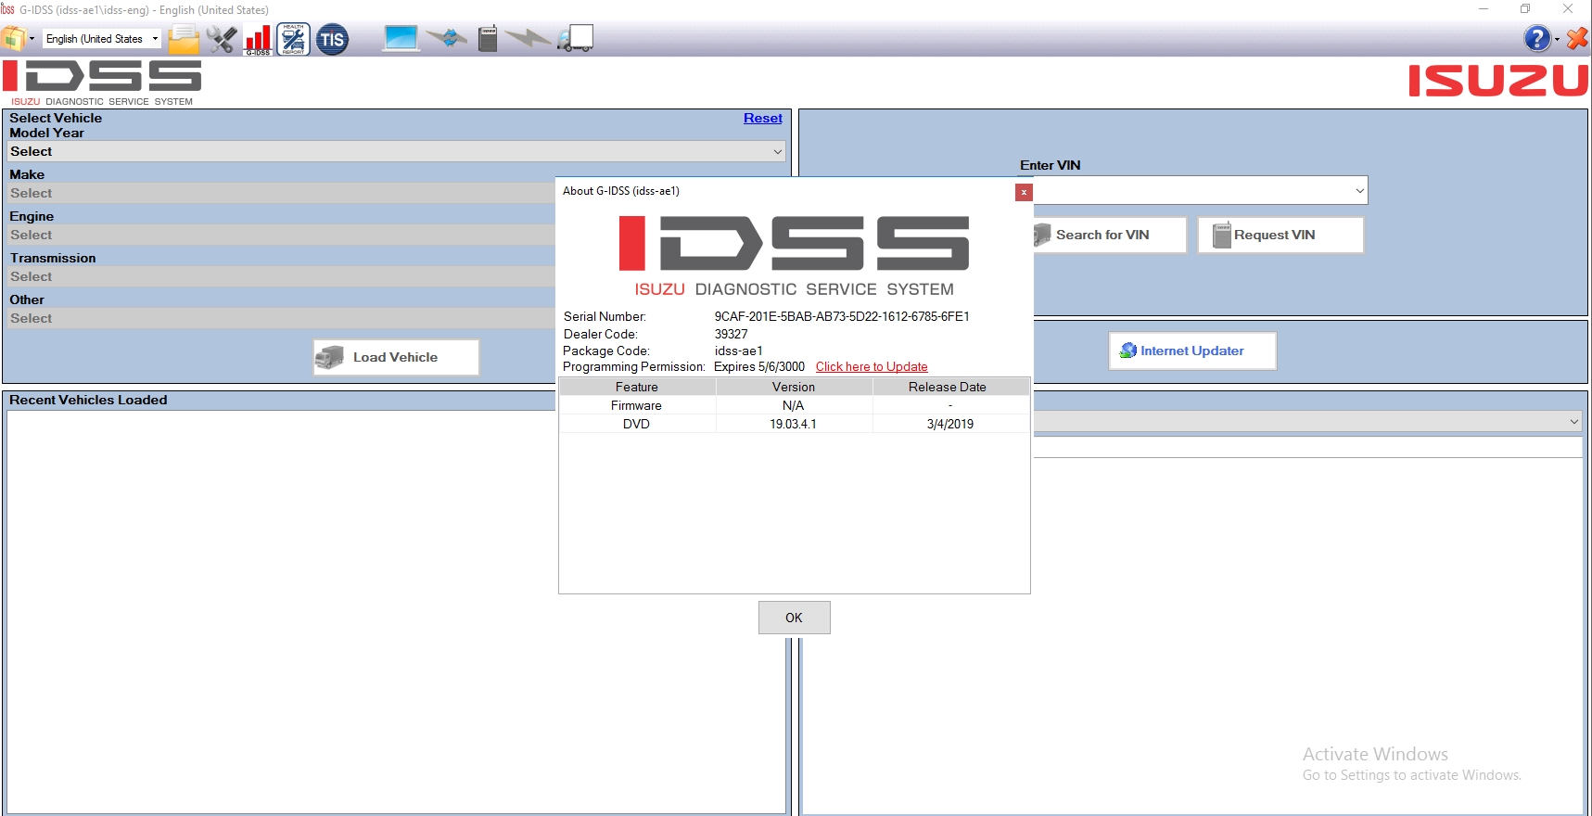
Task: Click the Version column header
Action: click(x=794, y=387)
